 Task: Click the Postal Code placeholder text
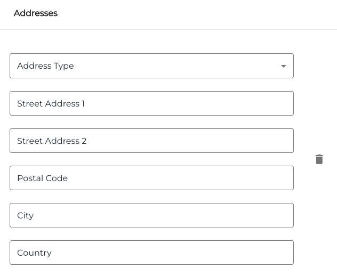tap(42, 178)
